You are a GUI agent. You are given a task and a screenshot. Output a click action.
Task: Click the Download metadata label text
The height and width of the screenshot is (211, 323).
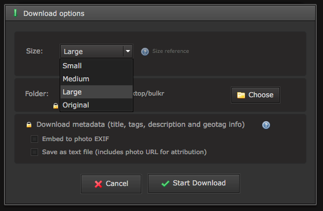[140, 125]
